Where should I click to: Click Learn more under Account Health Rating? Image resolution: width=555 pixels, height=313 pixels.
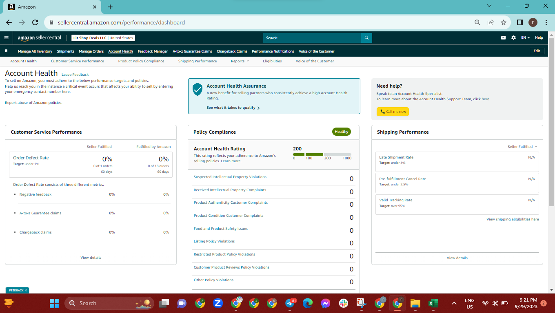point(231,161)
